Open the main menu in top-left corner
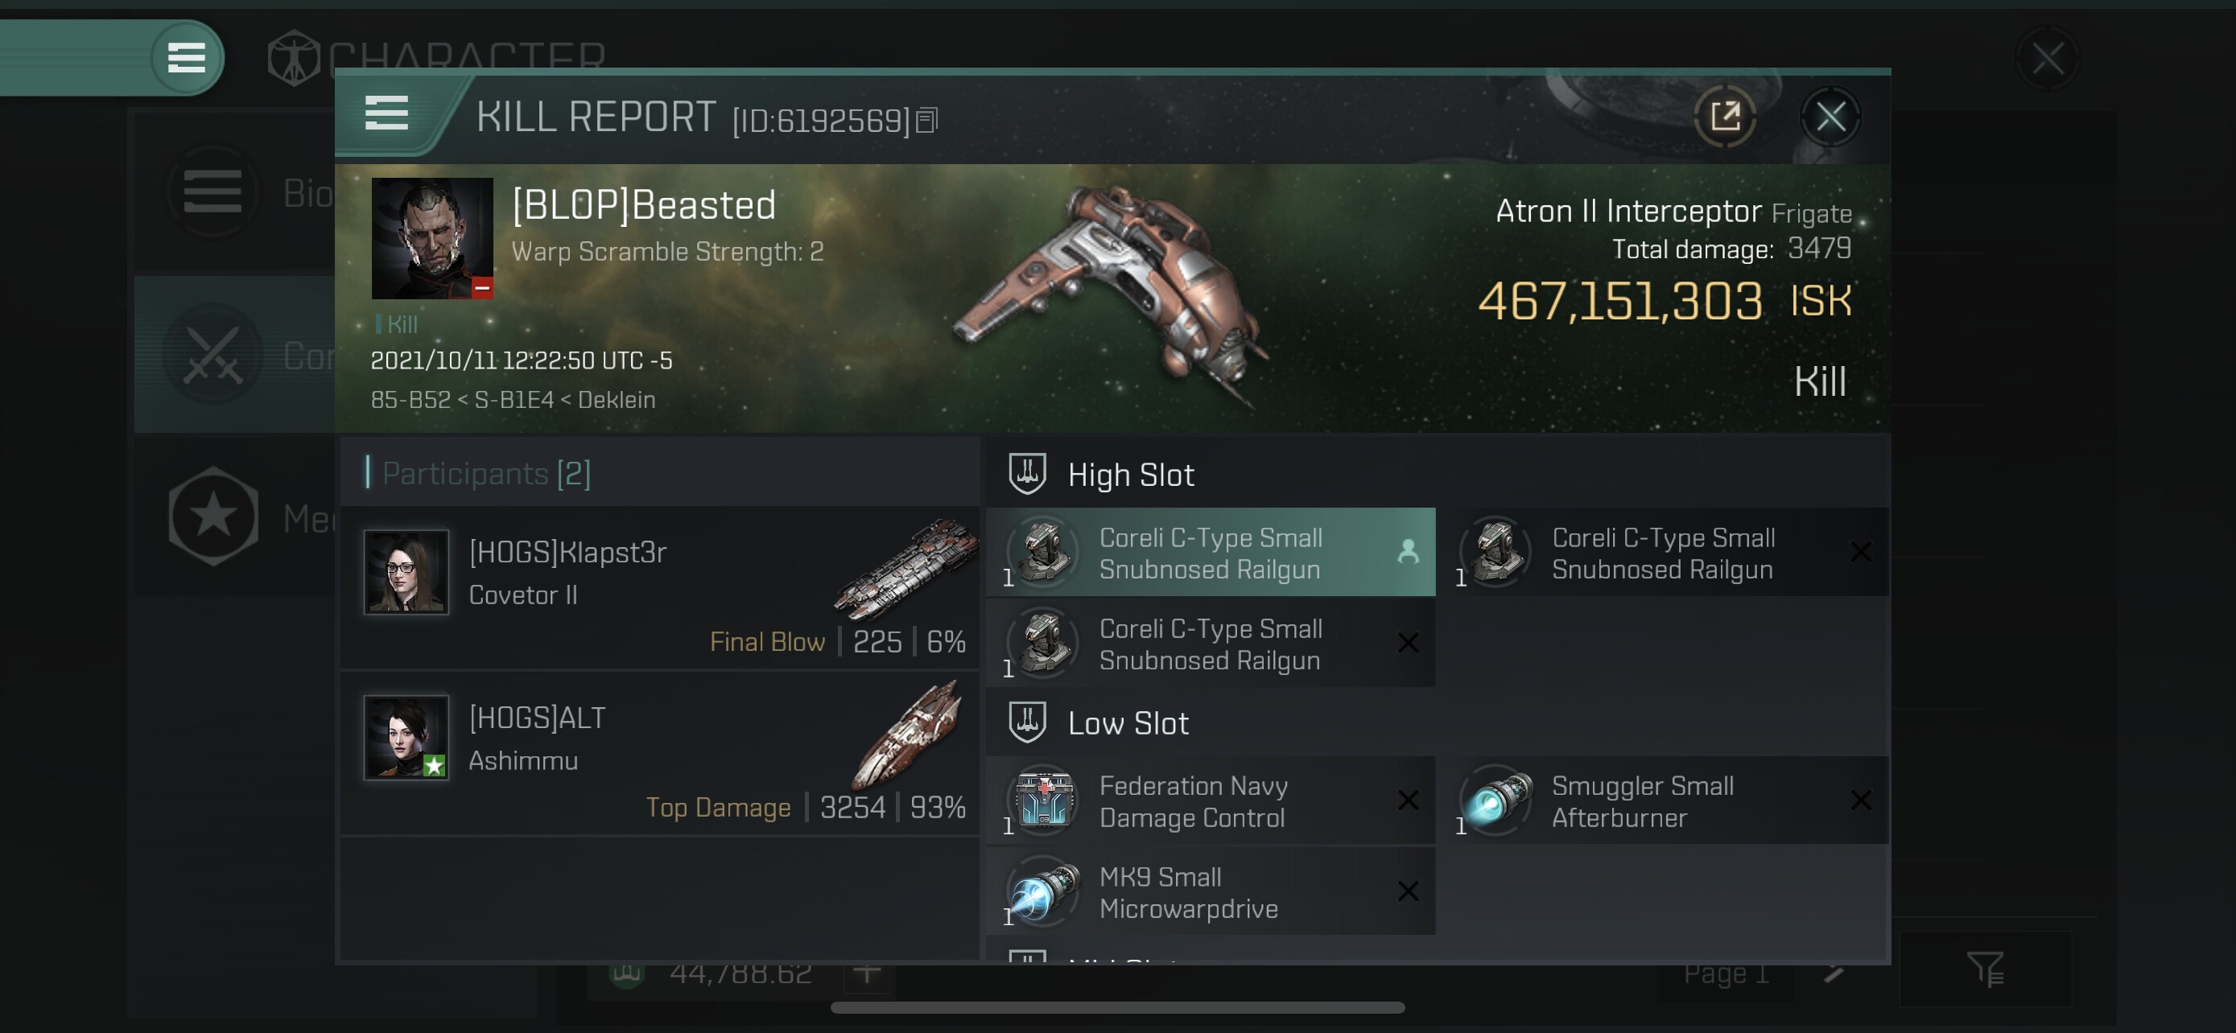 point(186,58)
